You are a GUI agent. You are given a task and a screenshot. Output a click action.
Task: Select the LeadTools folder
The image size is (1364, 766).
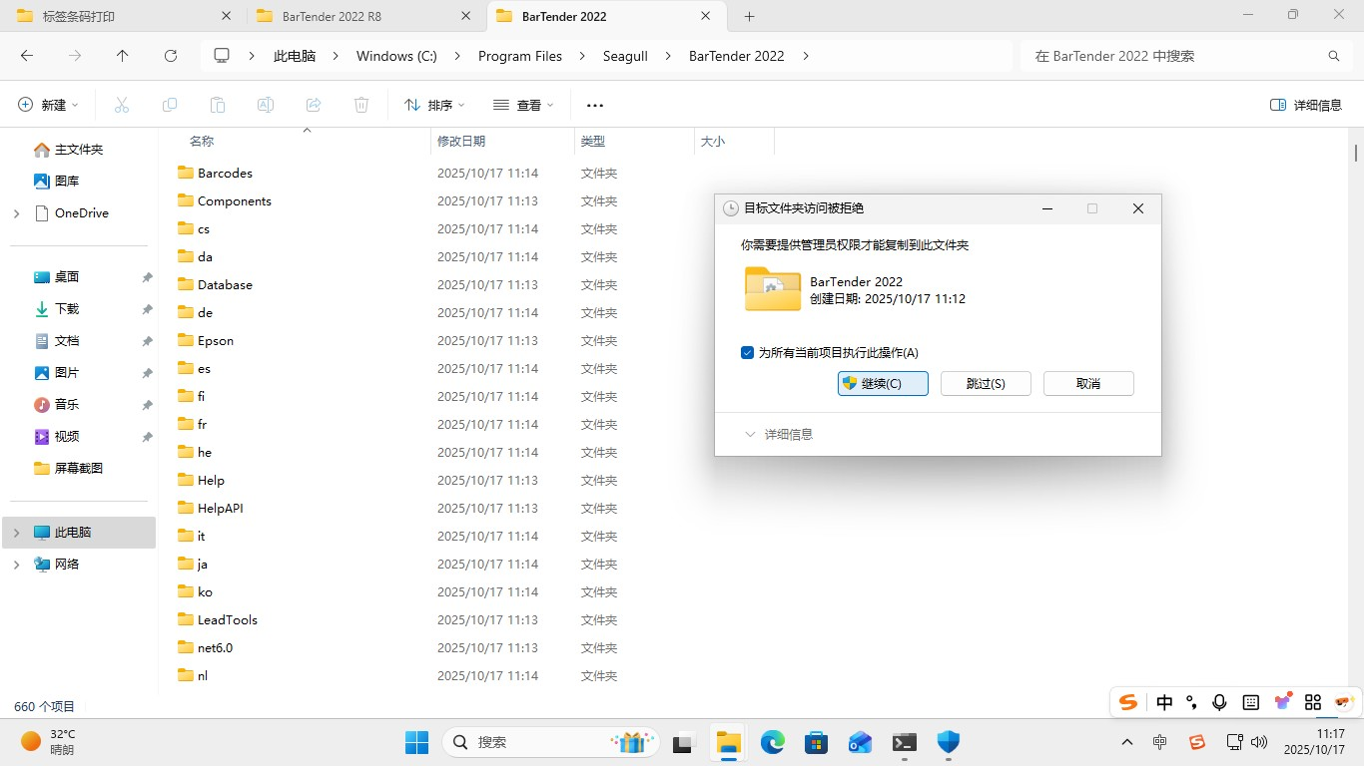228,620
